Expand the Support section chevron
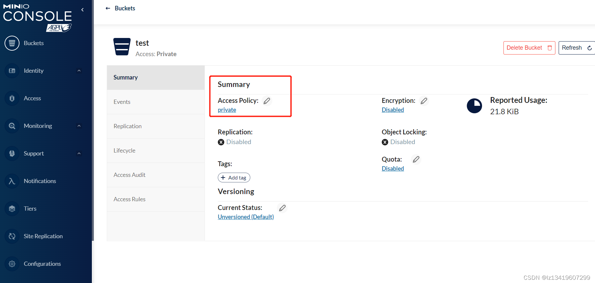Image resolution: width=595 pixels, height=283 pixels. pos(79,154)
